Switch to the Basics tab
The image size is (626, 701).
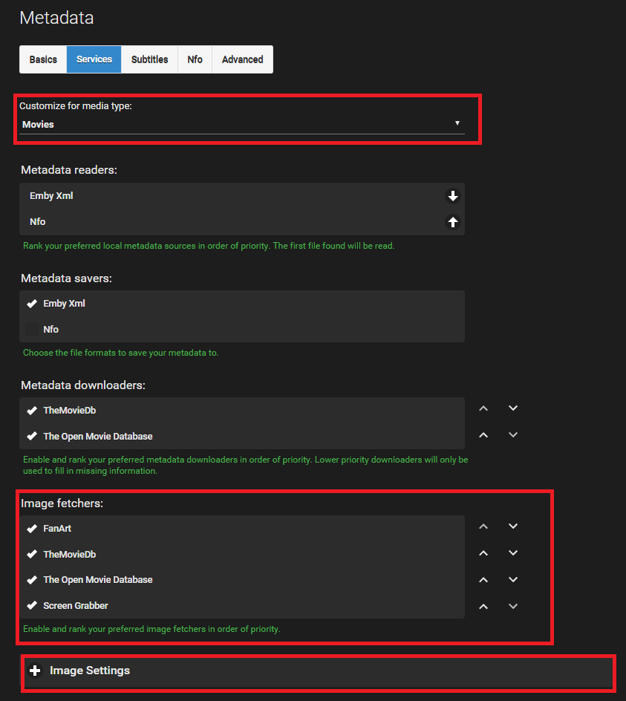(43, 59)
